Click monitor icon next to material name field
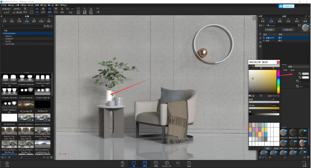The height and width of the screenshot is (168, 311). pos(299,25)
